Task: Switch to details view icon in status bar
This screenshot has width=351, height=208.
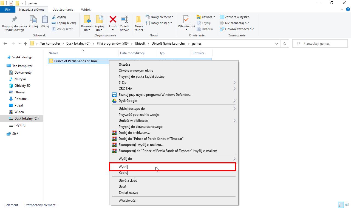Action: pos(341,205)
